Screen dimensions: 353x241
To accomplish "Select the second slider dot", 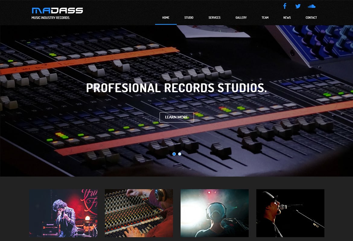I will point(180,154).
